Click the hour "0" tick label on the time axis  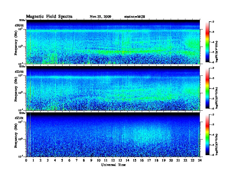(26, 160)
